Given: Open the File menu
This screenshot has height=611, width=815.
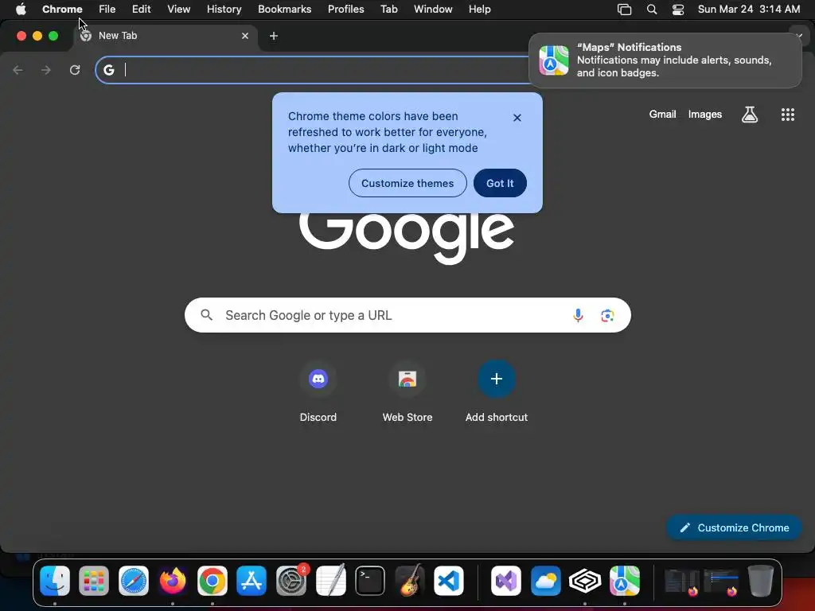Looking at the screenshot, I should click(x=107, y=10).
